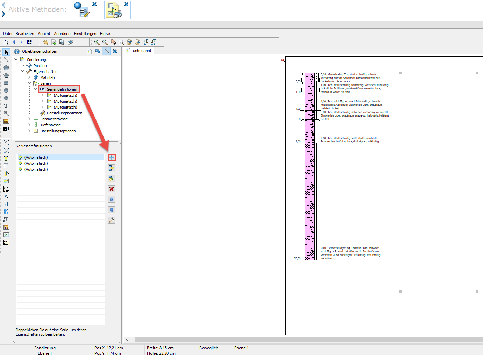Collapse the Serien tree node
This screenshot has width=483, height=355.
[29, 83]
